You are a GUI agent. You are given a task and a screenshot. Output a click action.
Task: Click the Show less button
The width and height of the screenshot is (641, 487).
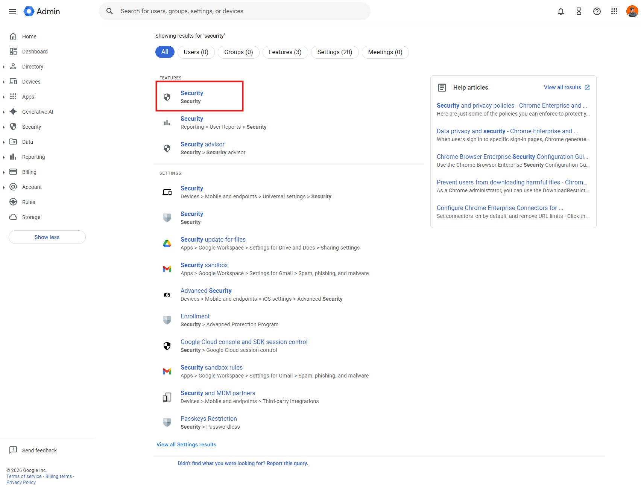47,237
